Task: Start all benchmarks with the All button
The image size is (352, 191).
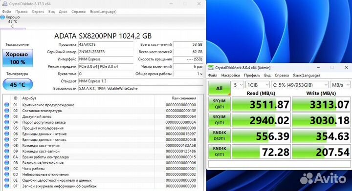Action: pyautogui.click(x=220, y=88)
